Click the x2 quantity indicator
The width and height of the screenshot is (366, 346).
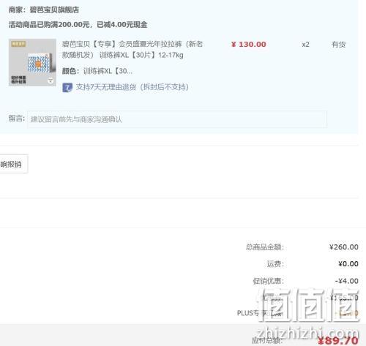coord(305,45)
